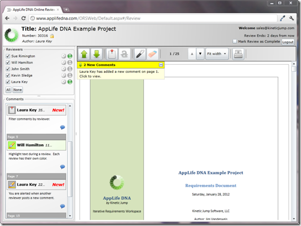Go to previous page with up triangle

tap(192, 54)
